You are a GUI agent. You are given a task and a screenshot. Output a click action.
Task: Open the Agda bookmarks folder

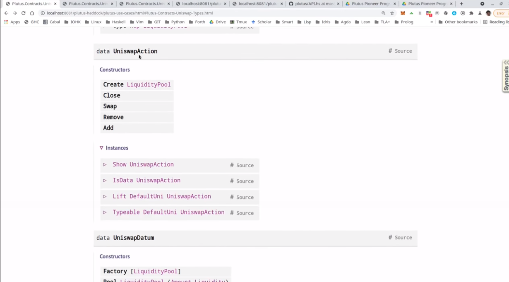coord(342,22)
